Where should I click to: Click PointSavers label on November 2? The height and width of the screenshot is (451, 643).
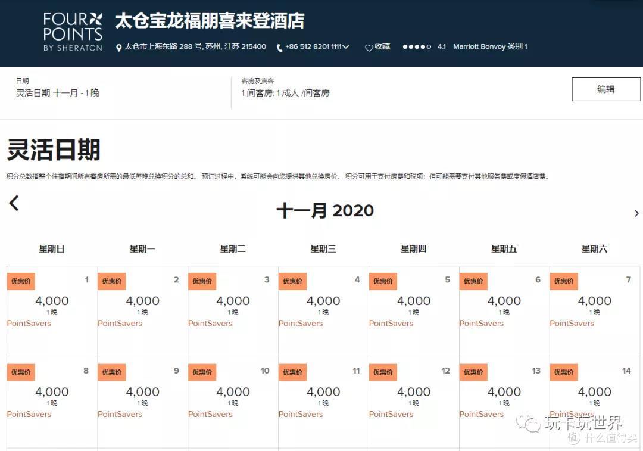(x=120, y=324)
